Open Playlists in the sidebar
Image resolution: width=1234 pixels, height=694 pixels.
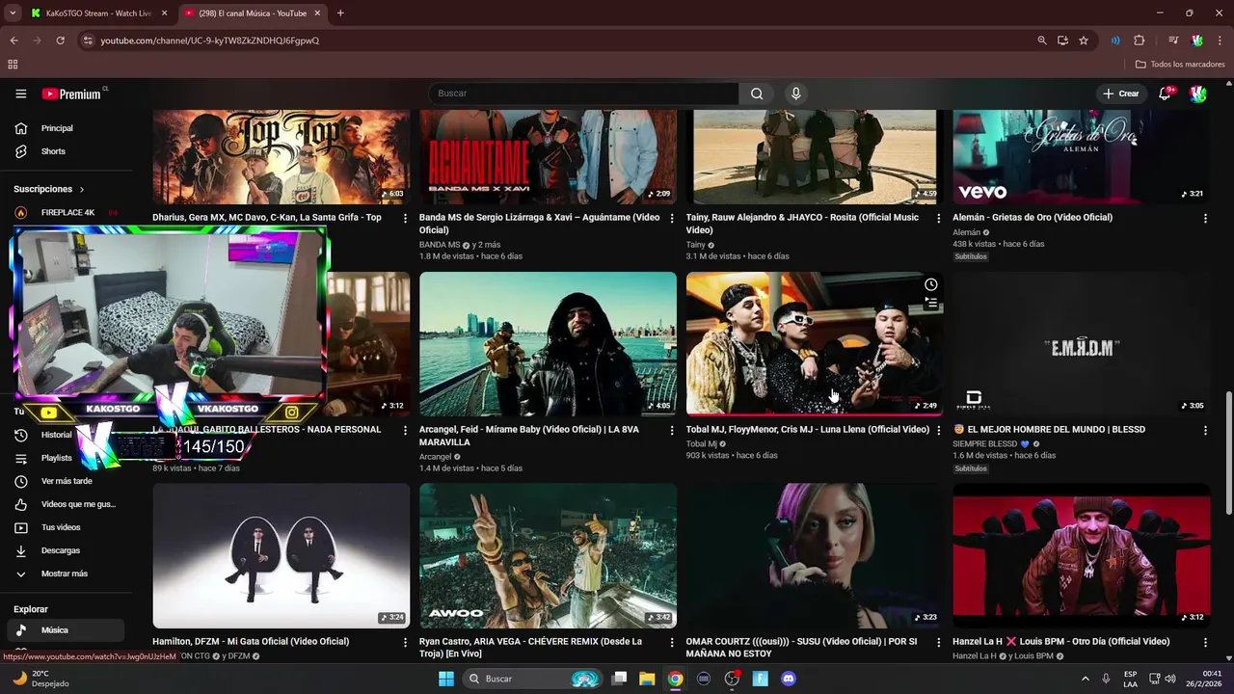point(56,458)
